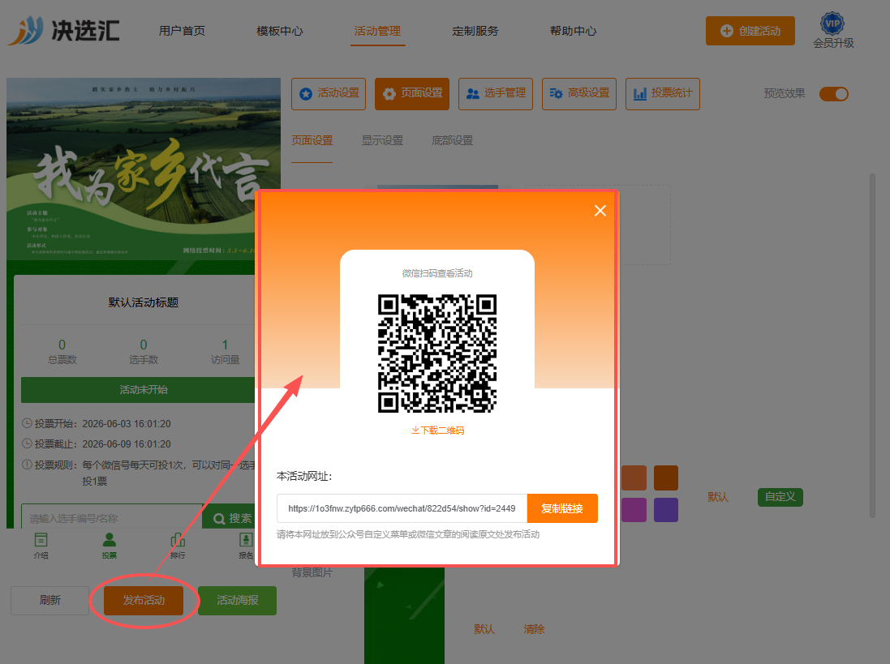The height and width of the screenshot is (664, 890).
Task: Open 活动管理 menu
Action: pyautogui.click(x=377, y=31)
